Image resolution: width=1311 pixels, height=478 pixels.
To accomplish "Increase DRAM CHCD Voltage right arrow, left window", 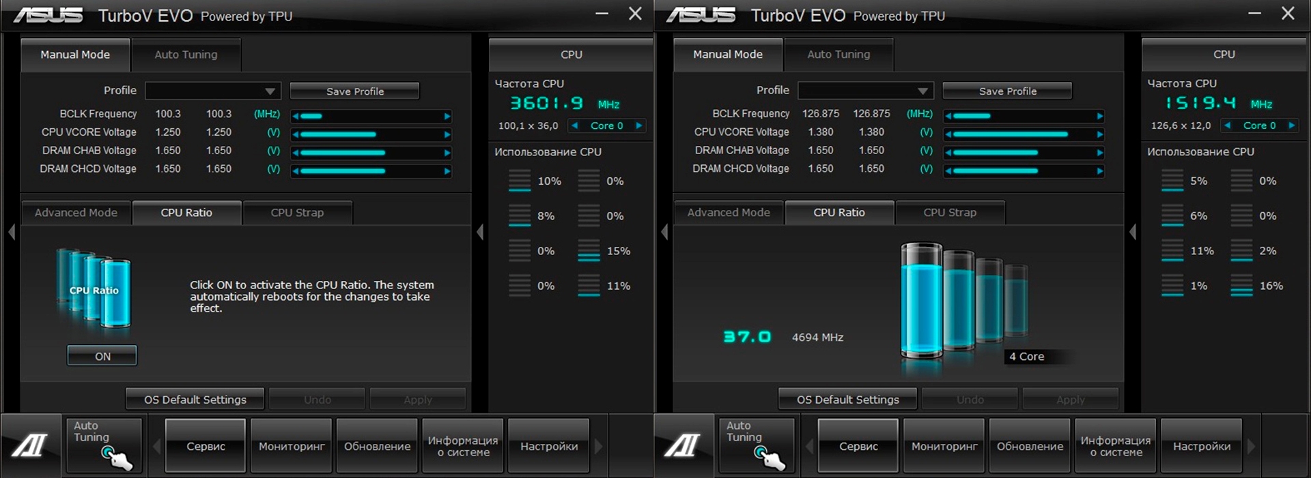I will point(447,171).
